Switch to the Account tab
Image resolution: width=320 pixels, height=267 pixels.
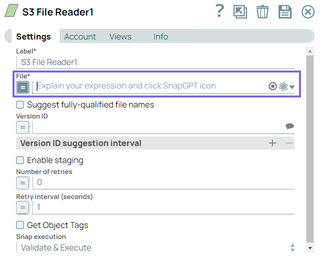click(80, 36)
